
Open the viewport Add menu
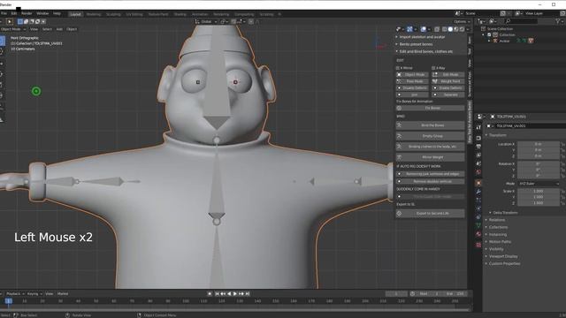[59, 29]
